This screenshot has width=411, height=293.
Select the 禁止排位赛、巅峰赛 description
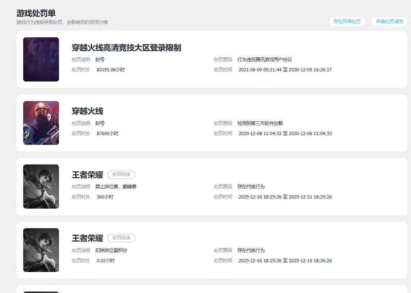116,187
